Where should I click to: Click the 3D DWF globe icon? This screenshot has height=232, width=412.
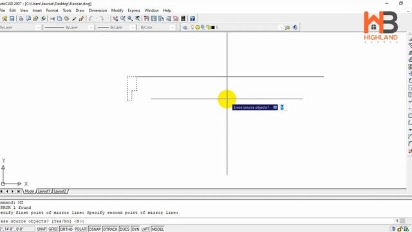(43, 19)
